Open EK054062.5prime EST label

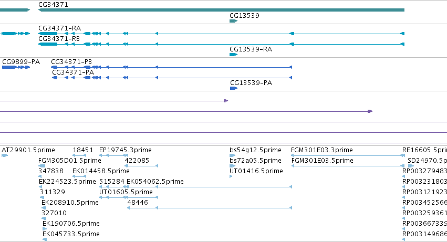155,182
